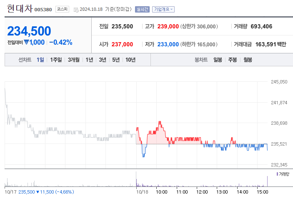Click the 코스피 market badge

(x=62, y=9)
